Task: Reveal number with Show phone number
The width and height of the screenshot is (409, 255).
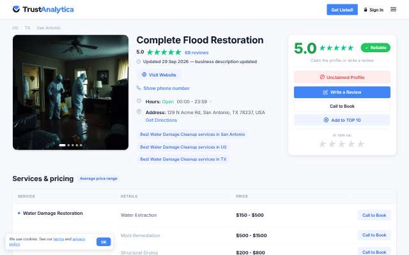Action: (166, 88)
